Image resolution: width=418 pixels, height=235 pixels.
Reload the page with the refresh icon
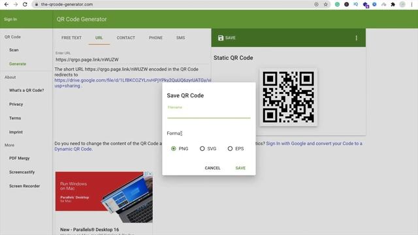pyautogui.click(x=25, y=5)
